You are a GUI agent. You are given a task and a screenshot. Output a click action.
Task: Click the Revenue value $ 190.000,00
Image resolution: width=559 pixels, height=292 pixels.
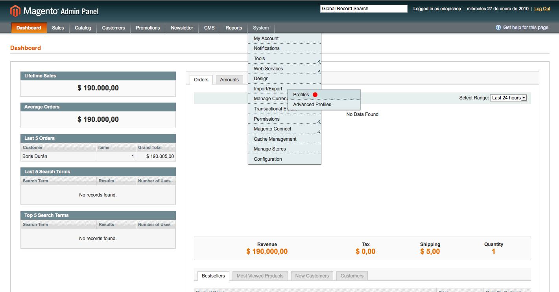tap(267, 252)
